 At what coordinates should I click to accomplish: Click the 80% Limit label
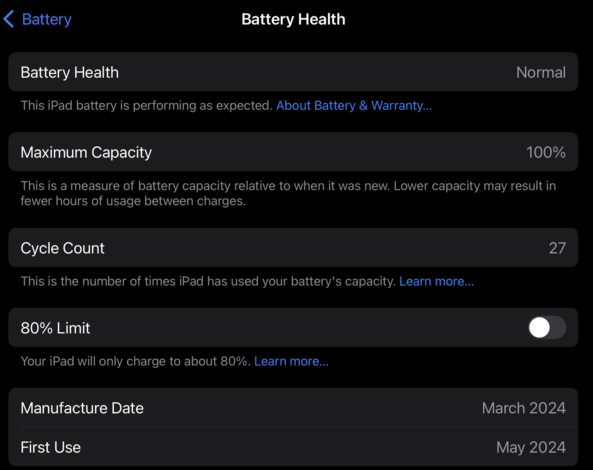click(x=55, y=327)
